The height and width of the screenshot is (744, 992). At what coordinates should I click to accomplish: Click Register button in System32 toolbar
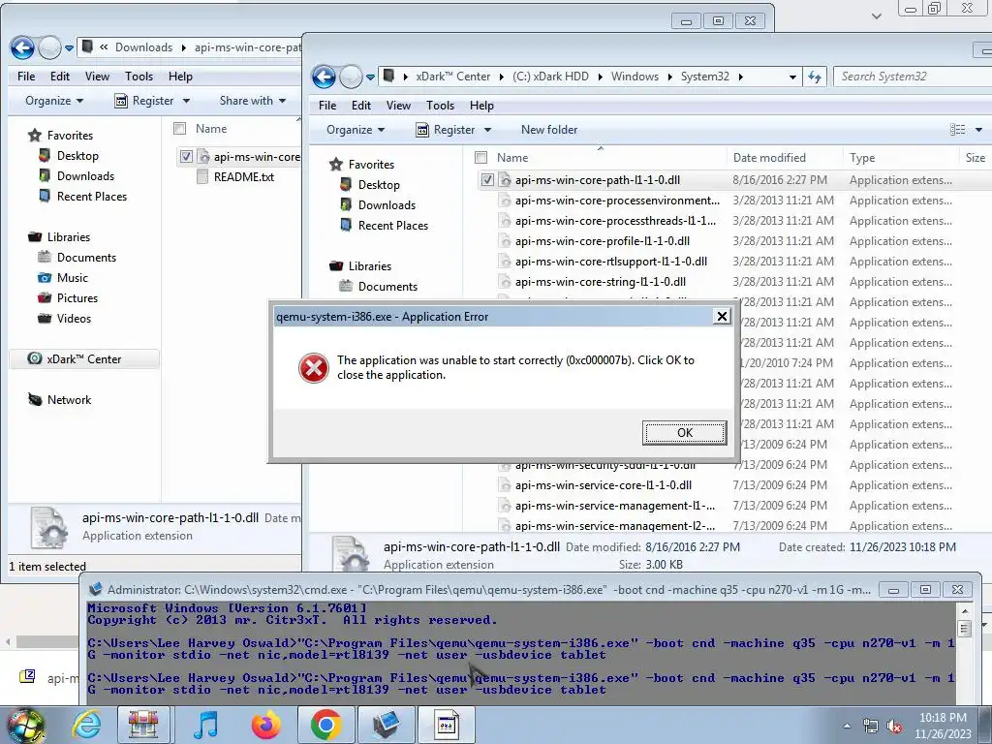pyautogui.click(x=446, y=130)
